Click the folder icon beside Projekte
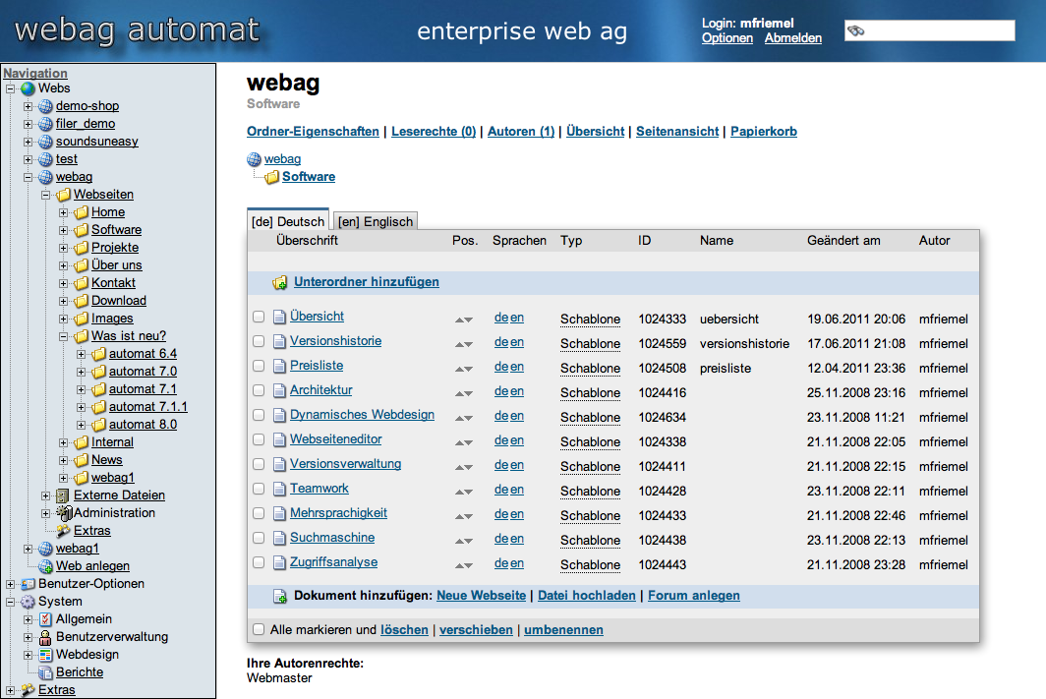Screen dimensions: 1046x699 [81, 248]
